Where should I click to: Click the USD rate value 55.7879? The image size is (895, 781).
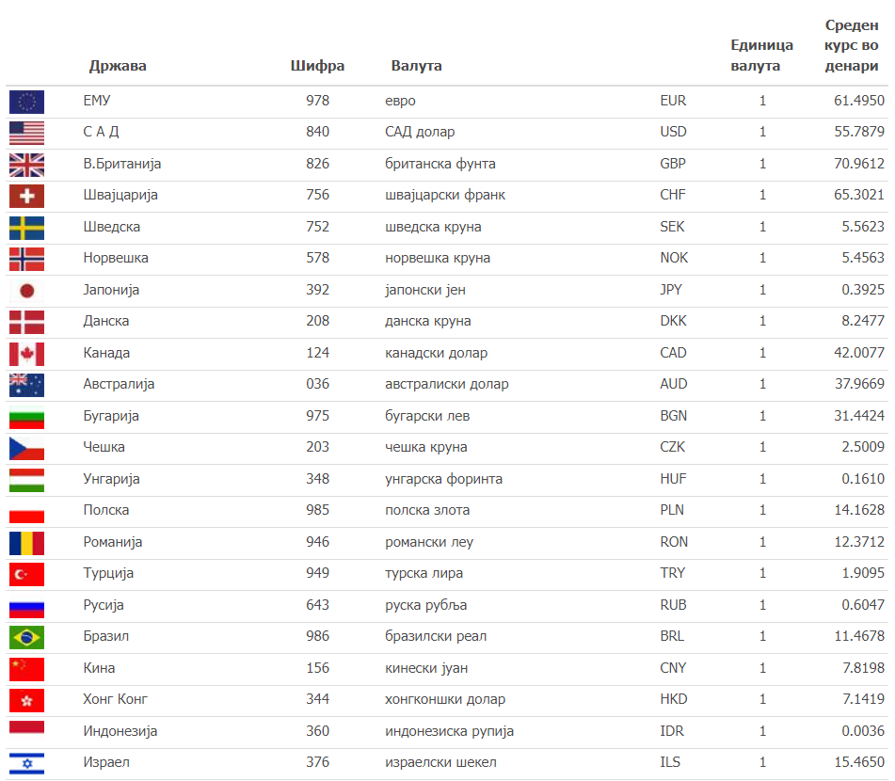858,132
